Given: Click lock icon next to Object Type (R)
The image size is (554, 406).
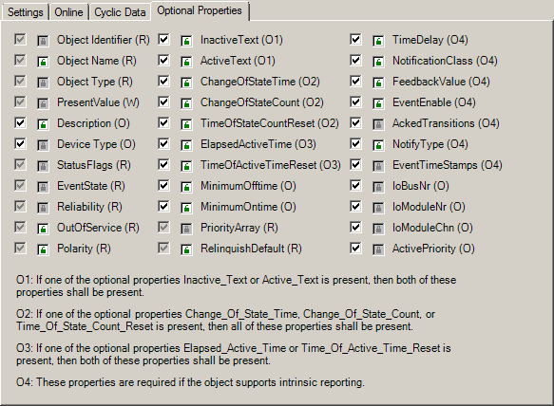Looking at the screenshot, I should tap(43, 83).
